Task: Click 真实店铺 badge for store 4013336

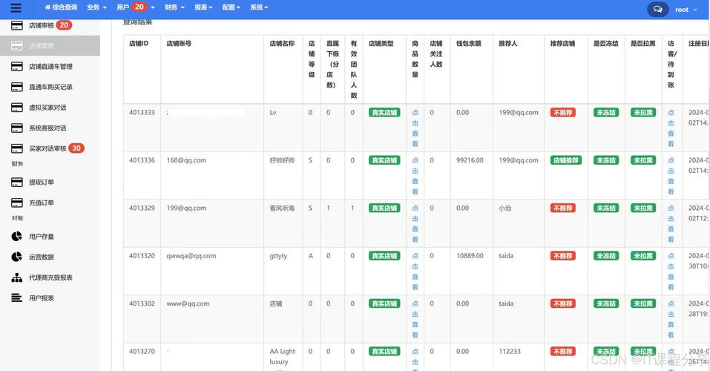Action: pos(384,160)
